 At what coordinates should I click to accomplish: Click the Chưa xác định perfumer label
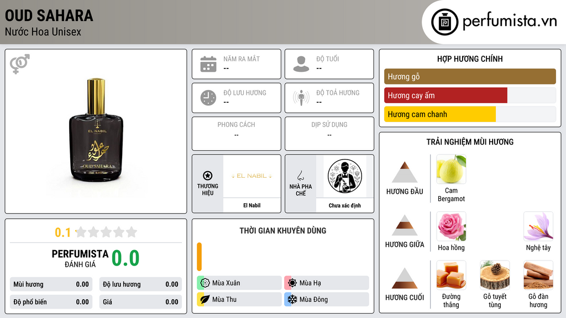345,205
